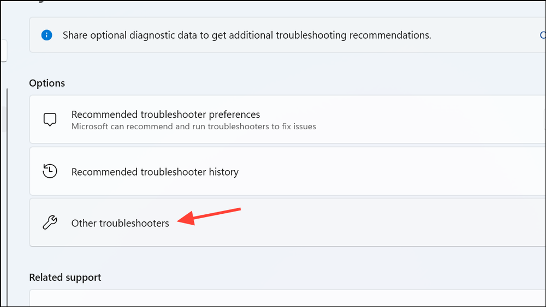Click the cut-off search box at left edge
This screenshot has height=307, width=546.
click(x=4, y=51)
